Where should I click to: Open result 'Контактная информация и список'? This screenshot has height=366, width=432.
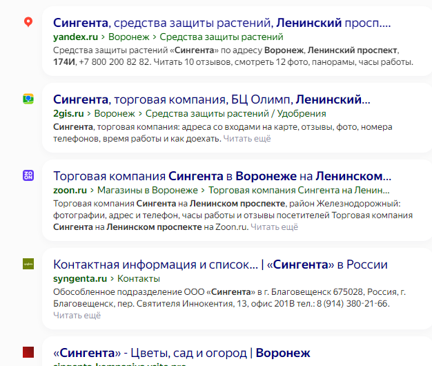coord(220,264)
